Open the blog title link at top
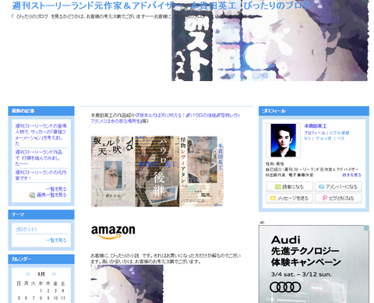 [161, 5]
